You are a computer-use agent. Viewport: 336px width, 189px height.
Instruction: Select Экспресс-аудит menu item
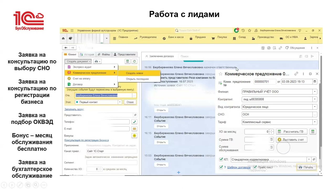pyautogui.click(x=91, y=67)
